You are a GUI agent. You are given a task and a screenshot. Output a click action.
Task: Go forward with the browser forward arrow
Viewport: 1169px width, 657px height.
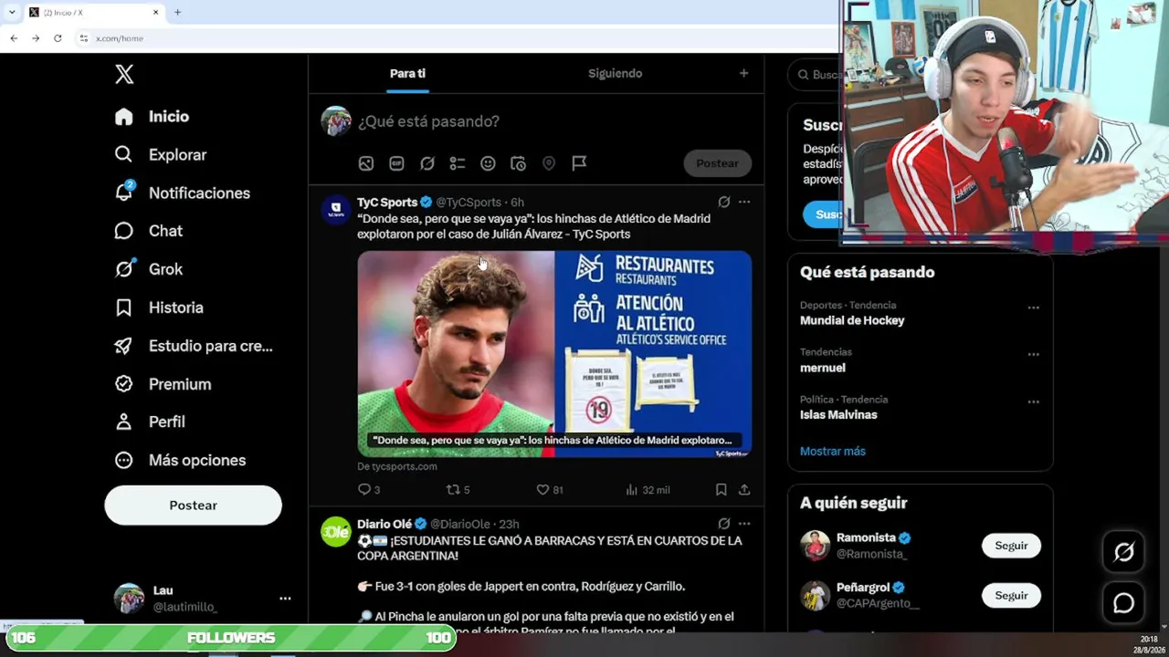(x=36, y=38)
